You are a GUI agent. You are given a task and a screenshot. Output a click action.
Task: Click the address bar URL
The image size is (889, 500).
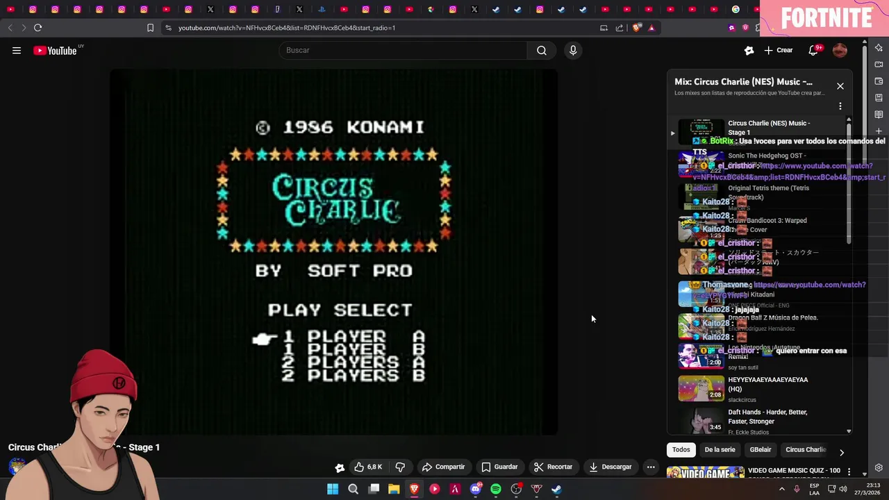286,28
